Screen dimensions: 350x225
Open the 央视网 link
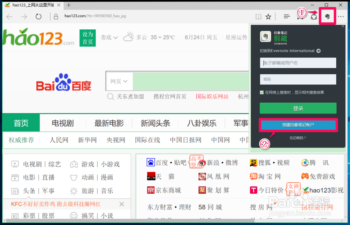tap(115, 140)
